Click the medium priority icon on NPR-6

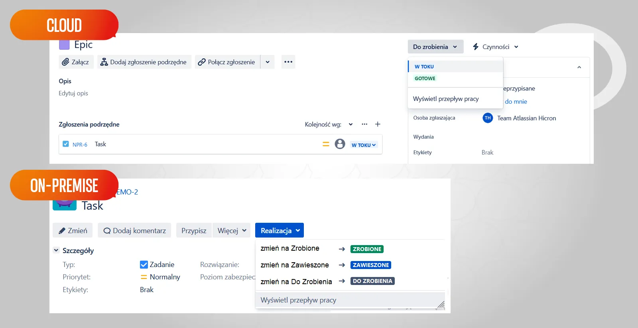coord(326,144)
